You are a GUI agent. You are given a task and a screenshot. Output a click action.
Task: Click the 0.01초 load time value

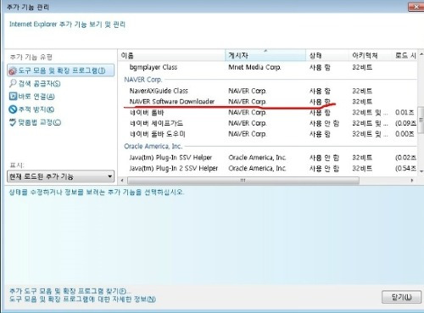(404, 113)
